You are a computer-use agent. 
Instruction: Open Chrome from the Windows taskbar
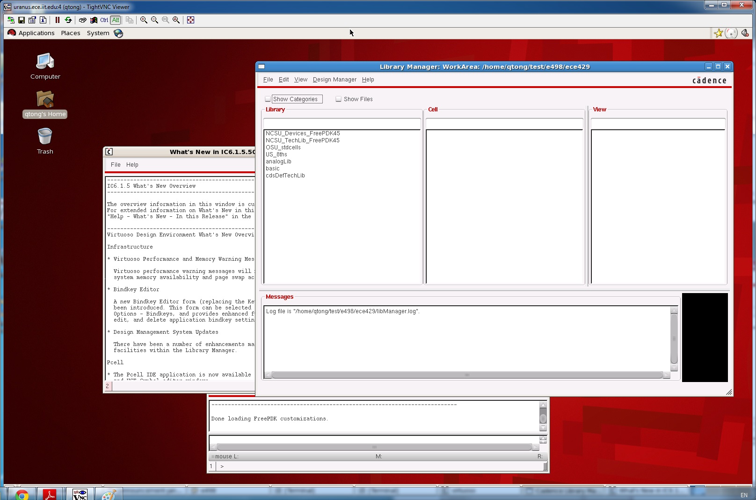coord(22,494)
